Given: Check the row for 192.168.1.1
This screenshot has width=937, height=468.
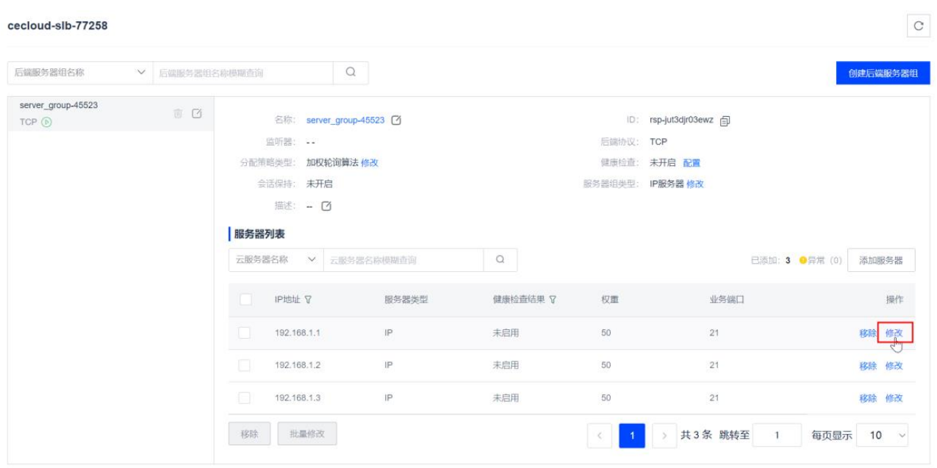Looking at the screenshot, I should [x=245, y=333].
